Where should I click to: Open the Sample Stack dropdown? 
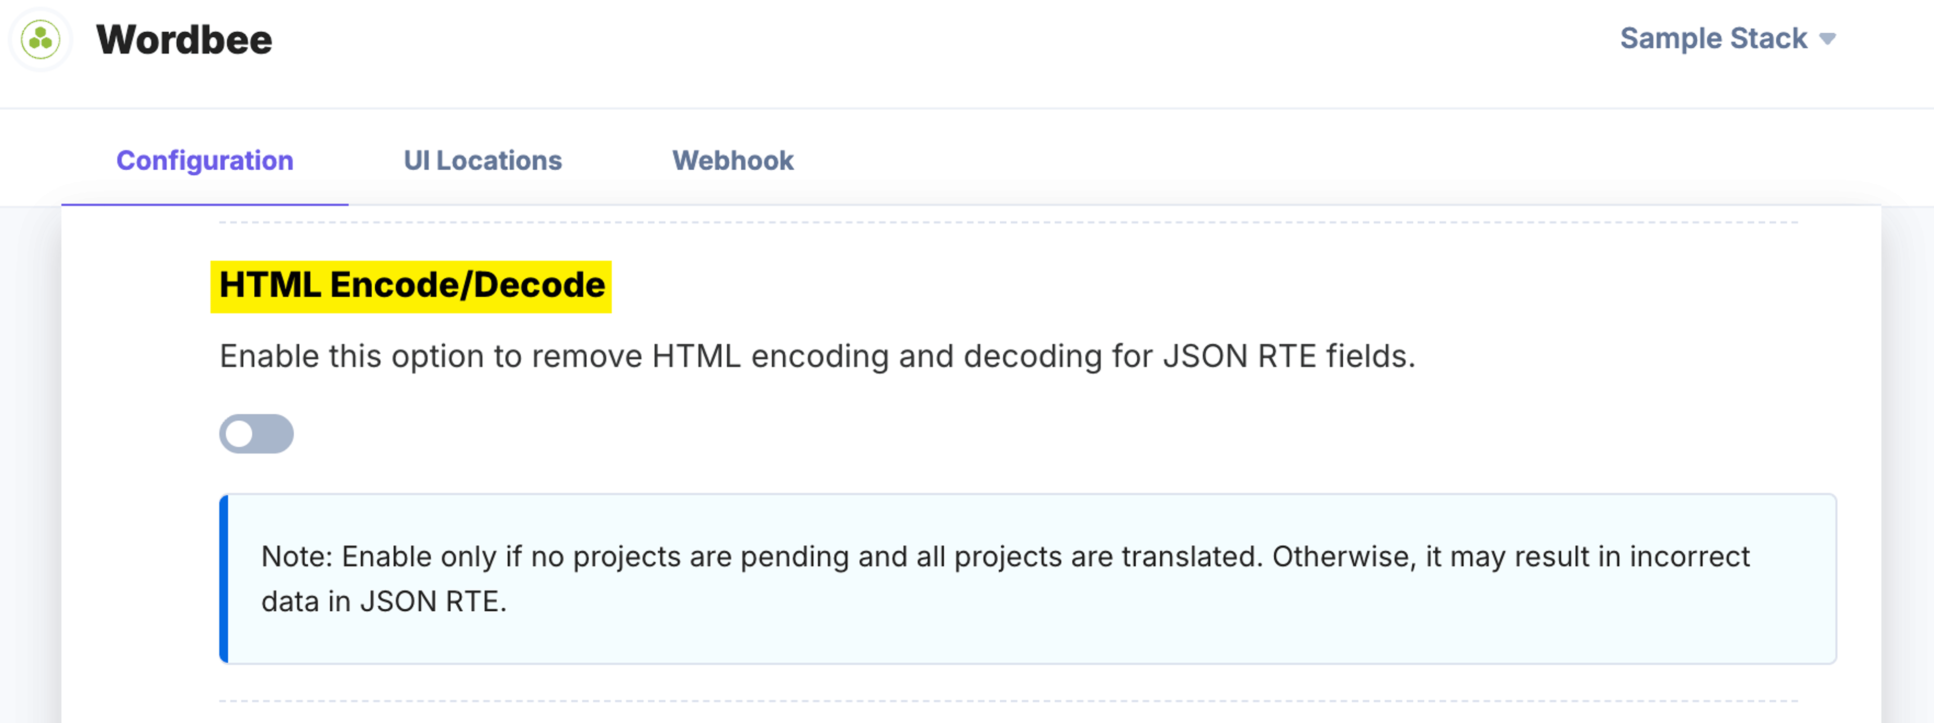point(1728,38)
